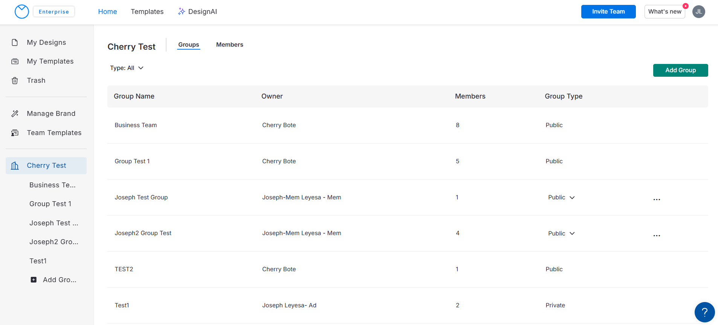Open What's new notifications
The width and height of the screenshot is (718, 325).
(x=665, y=12)
